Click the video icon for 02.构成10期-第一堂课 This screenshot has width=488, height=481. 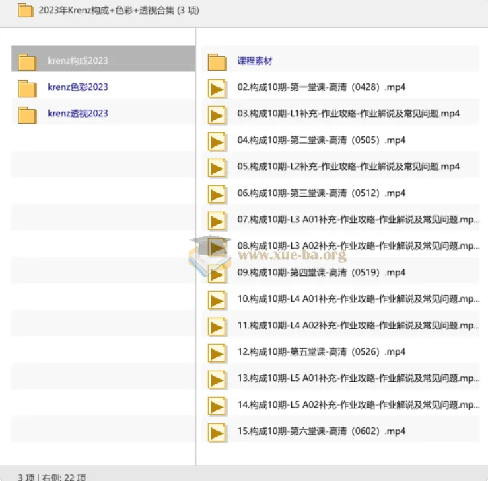217,89
